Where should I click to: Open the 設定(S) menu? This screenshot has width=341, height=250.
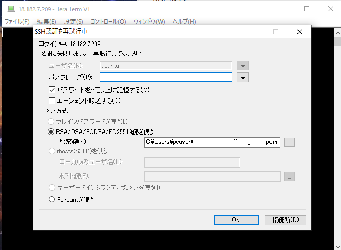click(x=74, y=22)
